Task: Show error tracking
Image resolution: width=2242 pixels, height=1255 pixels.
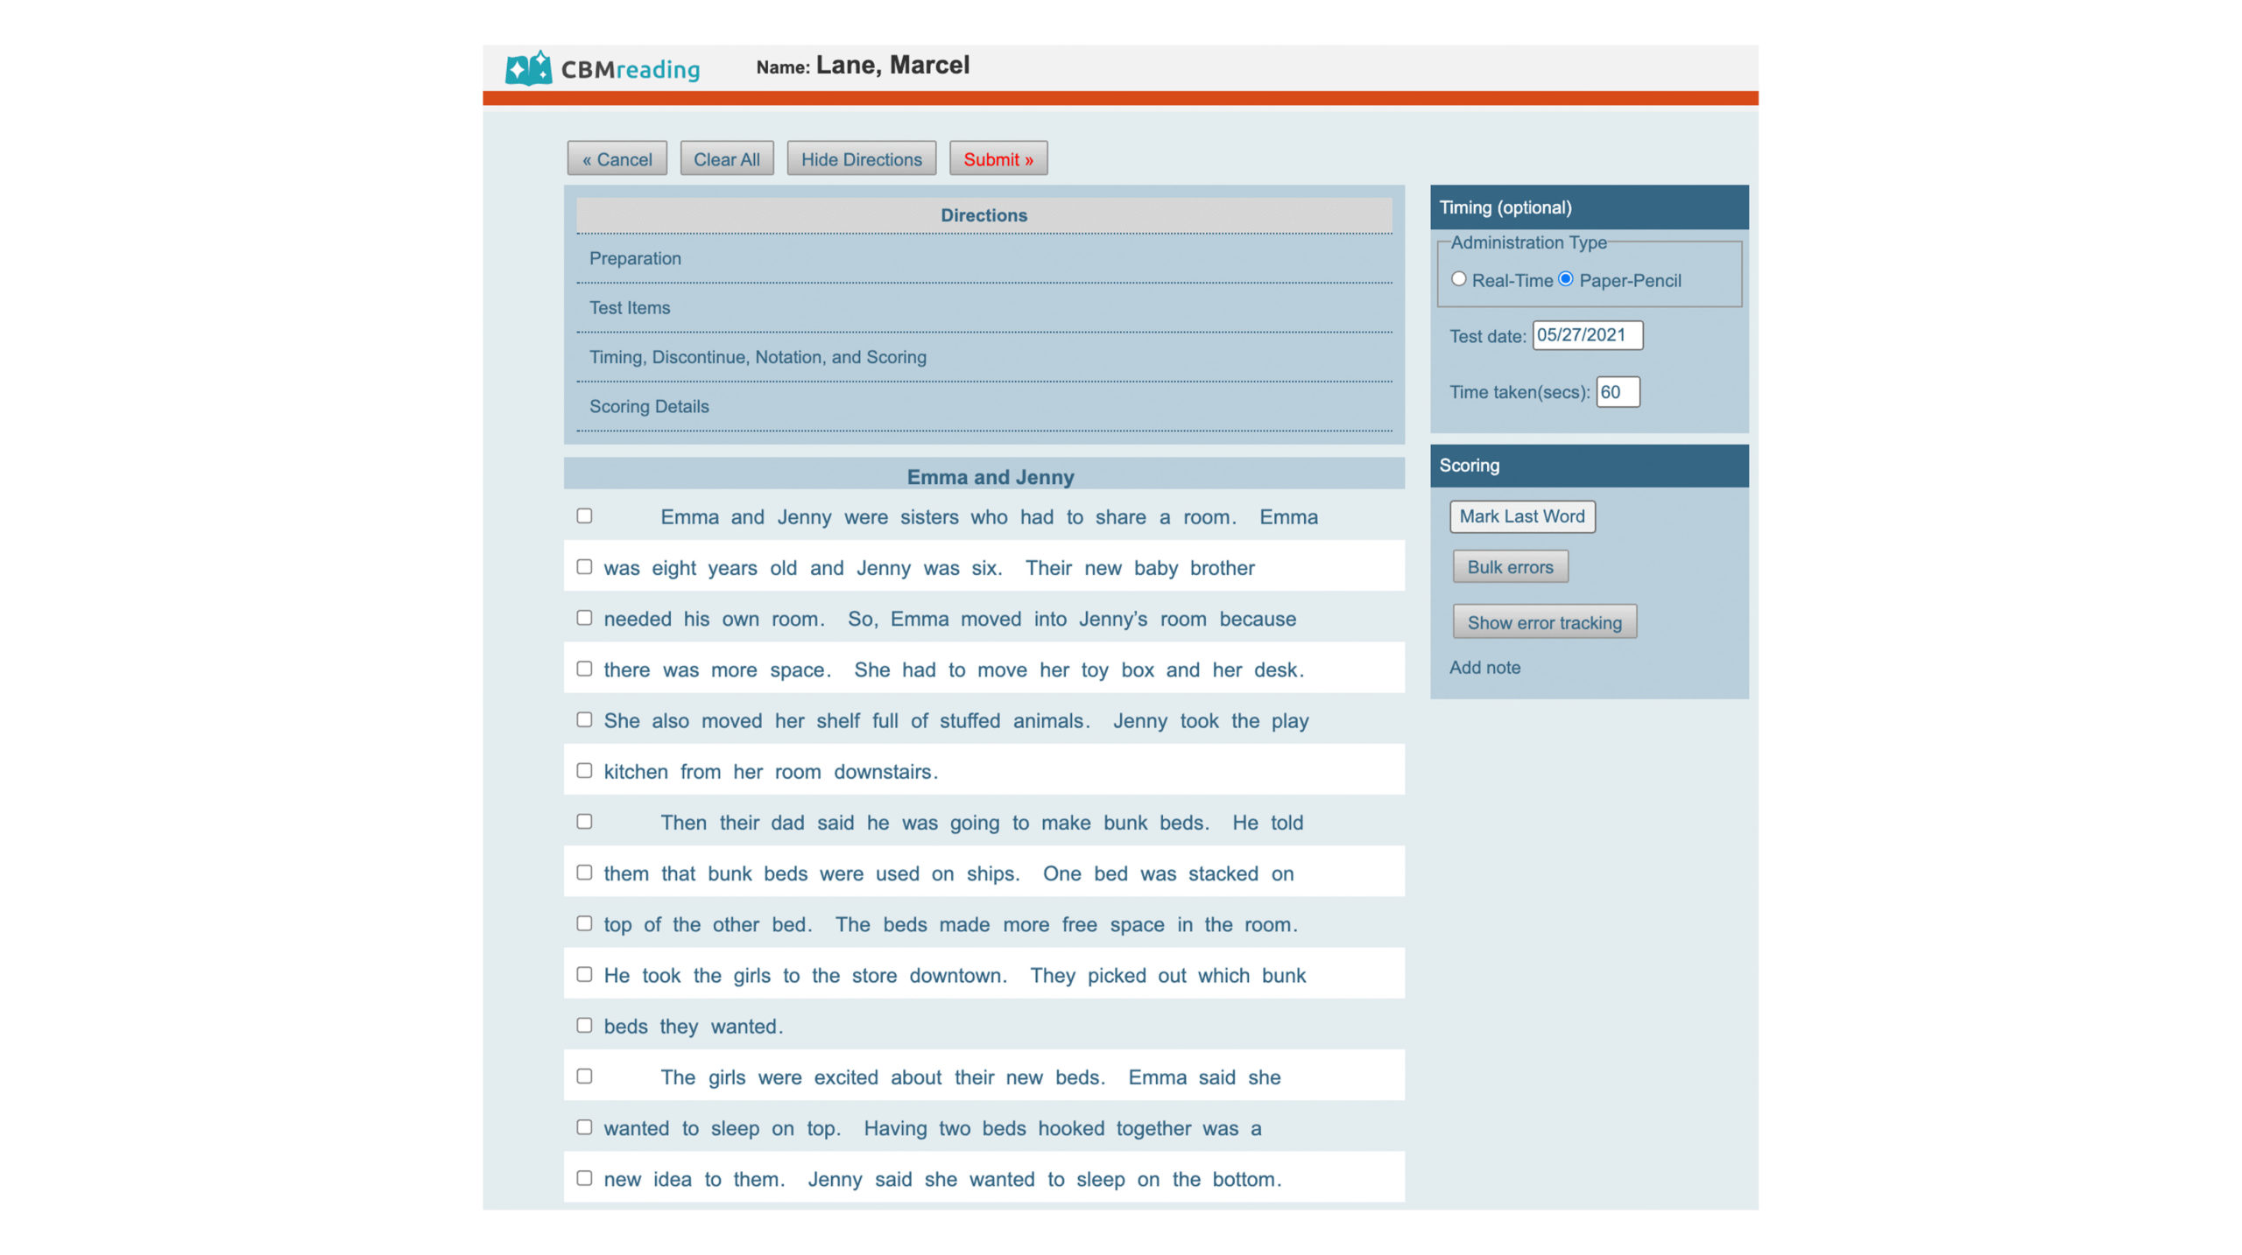Action: [1544, 622]
